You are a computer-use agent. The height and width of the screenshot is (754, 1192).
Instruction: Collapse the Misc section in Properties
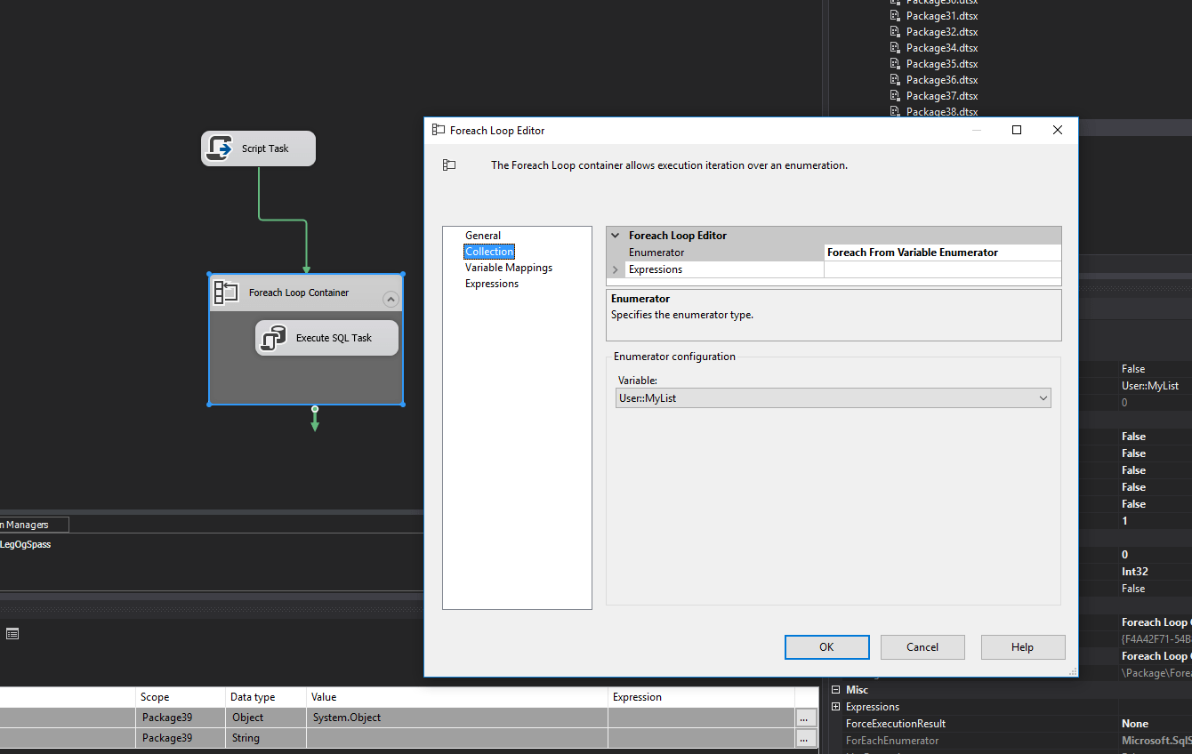pos(835,690)
